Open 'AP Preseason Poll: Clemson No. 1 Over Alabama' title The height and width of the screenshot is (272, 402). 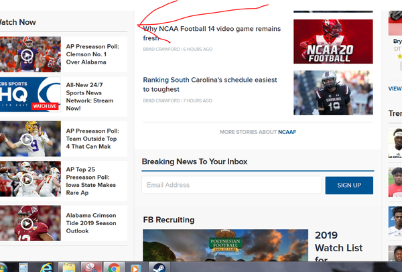tap(92, 54)
